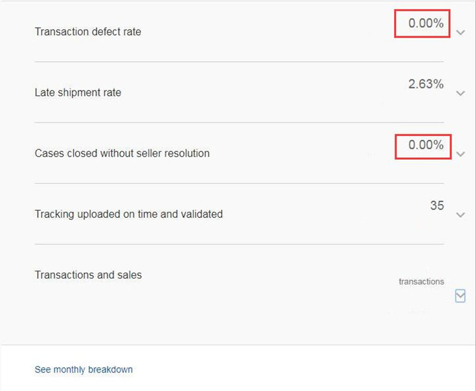Click the Transactions and sales label
The width and height of the screenshot is (476, 391).
point(88,275)
